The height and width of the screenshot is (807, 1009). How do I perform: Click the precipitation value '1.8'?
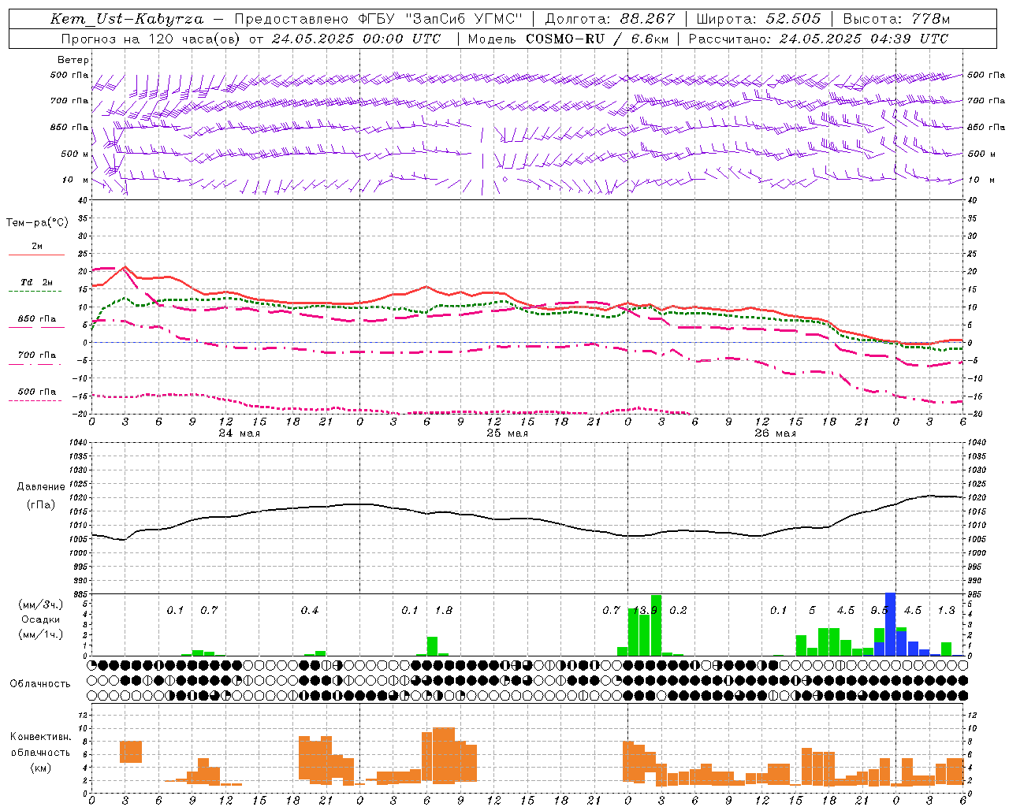(x=444, y=611)
